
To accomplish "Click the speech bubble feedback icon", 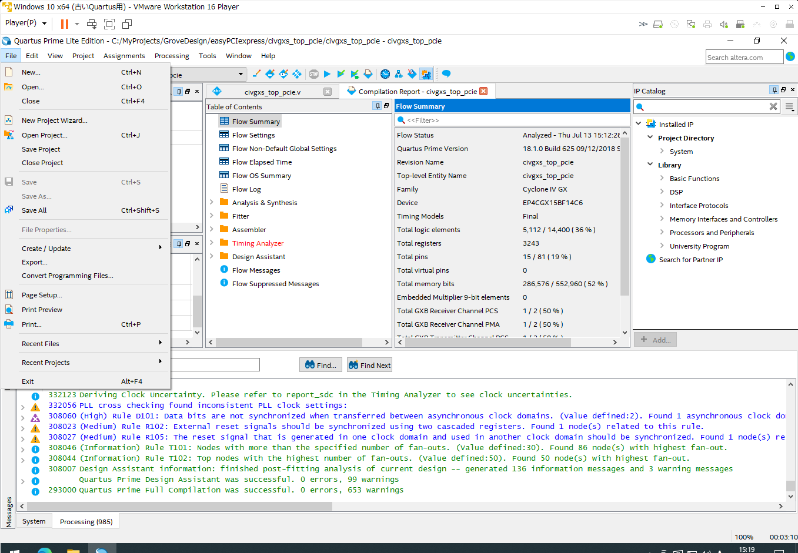I will (x=446, y=74).
